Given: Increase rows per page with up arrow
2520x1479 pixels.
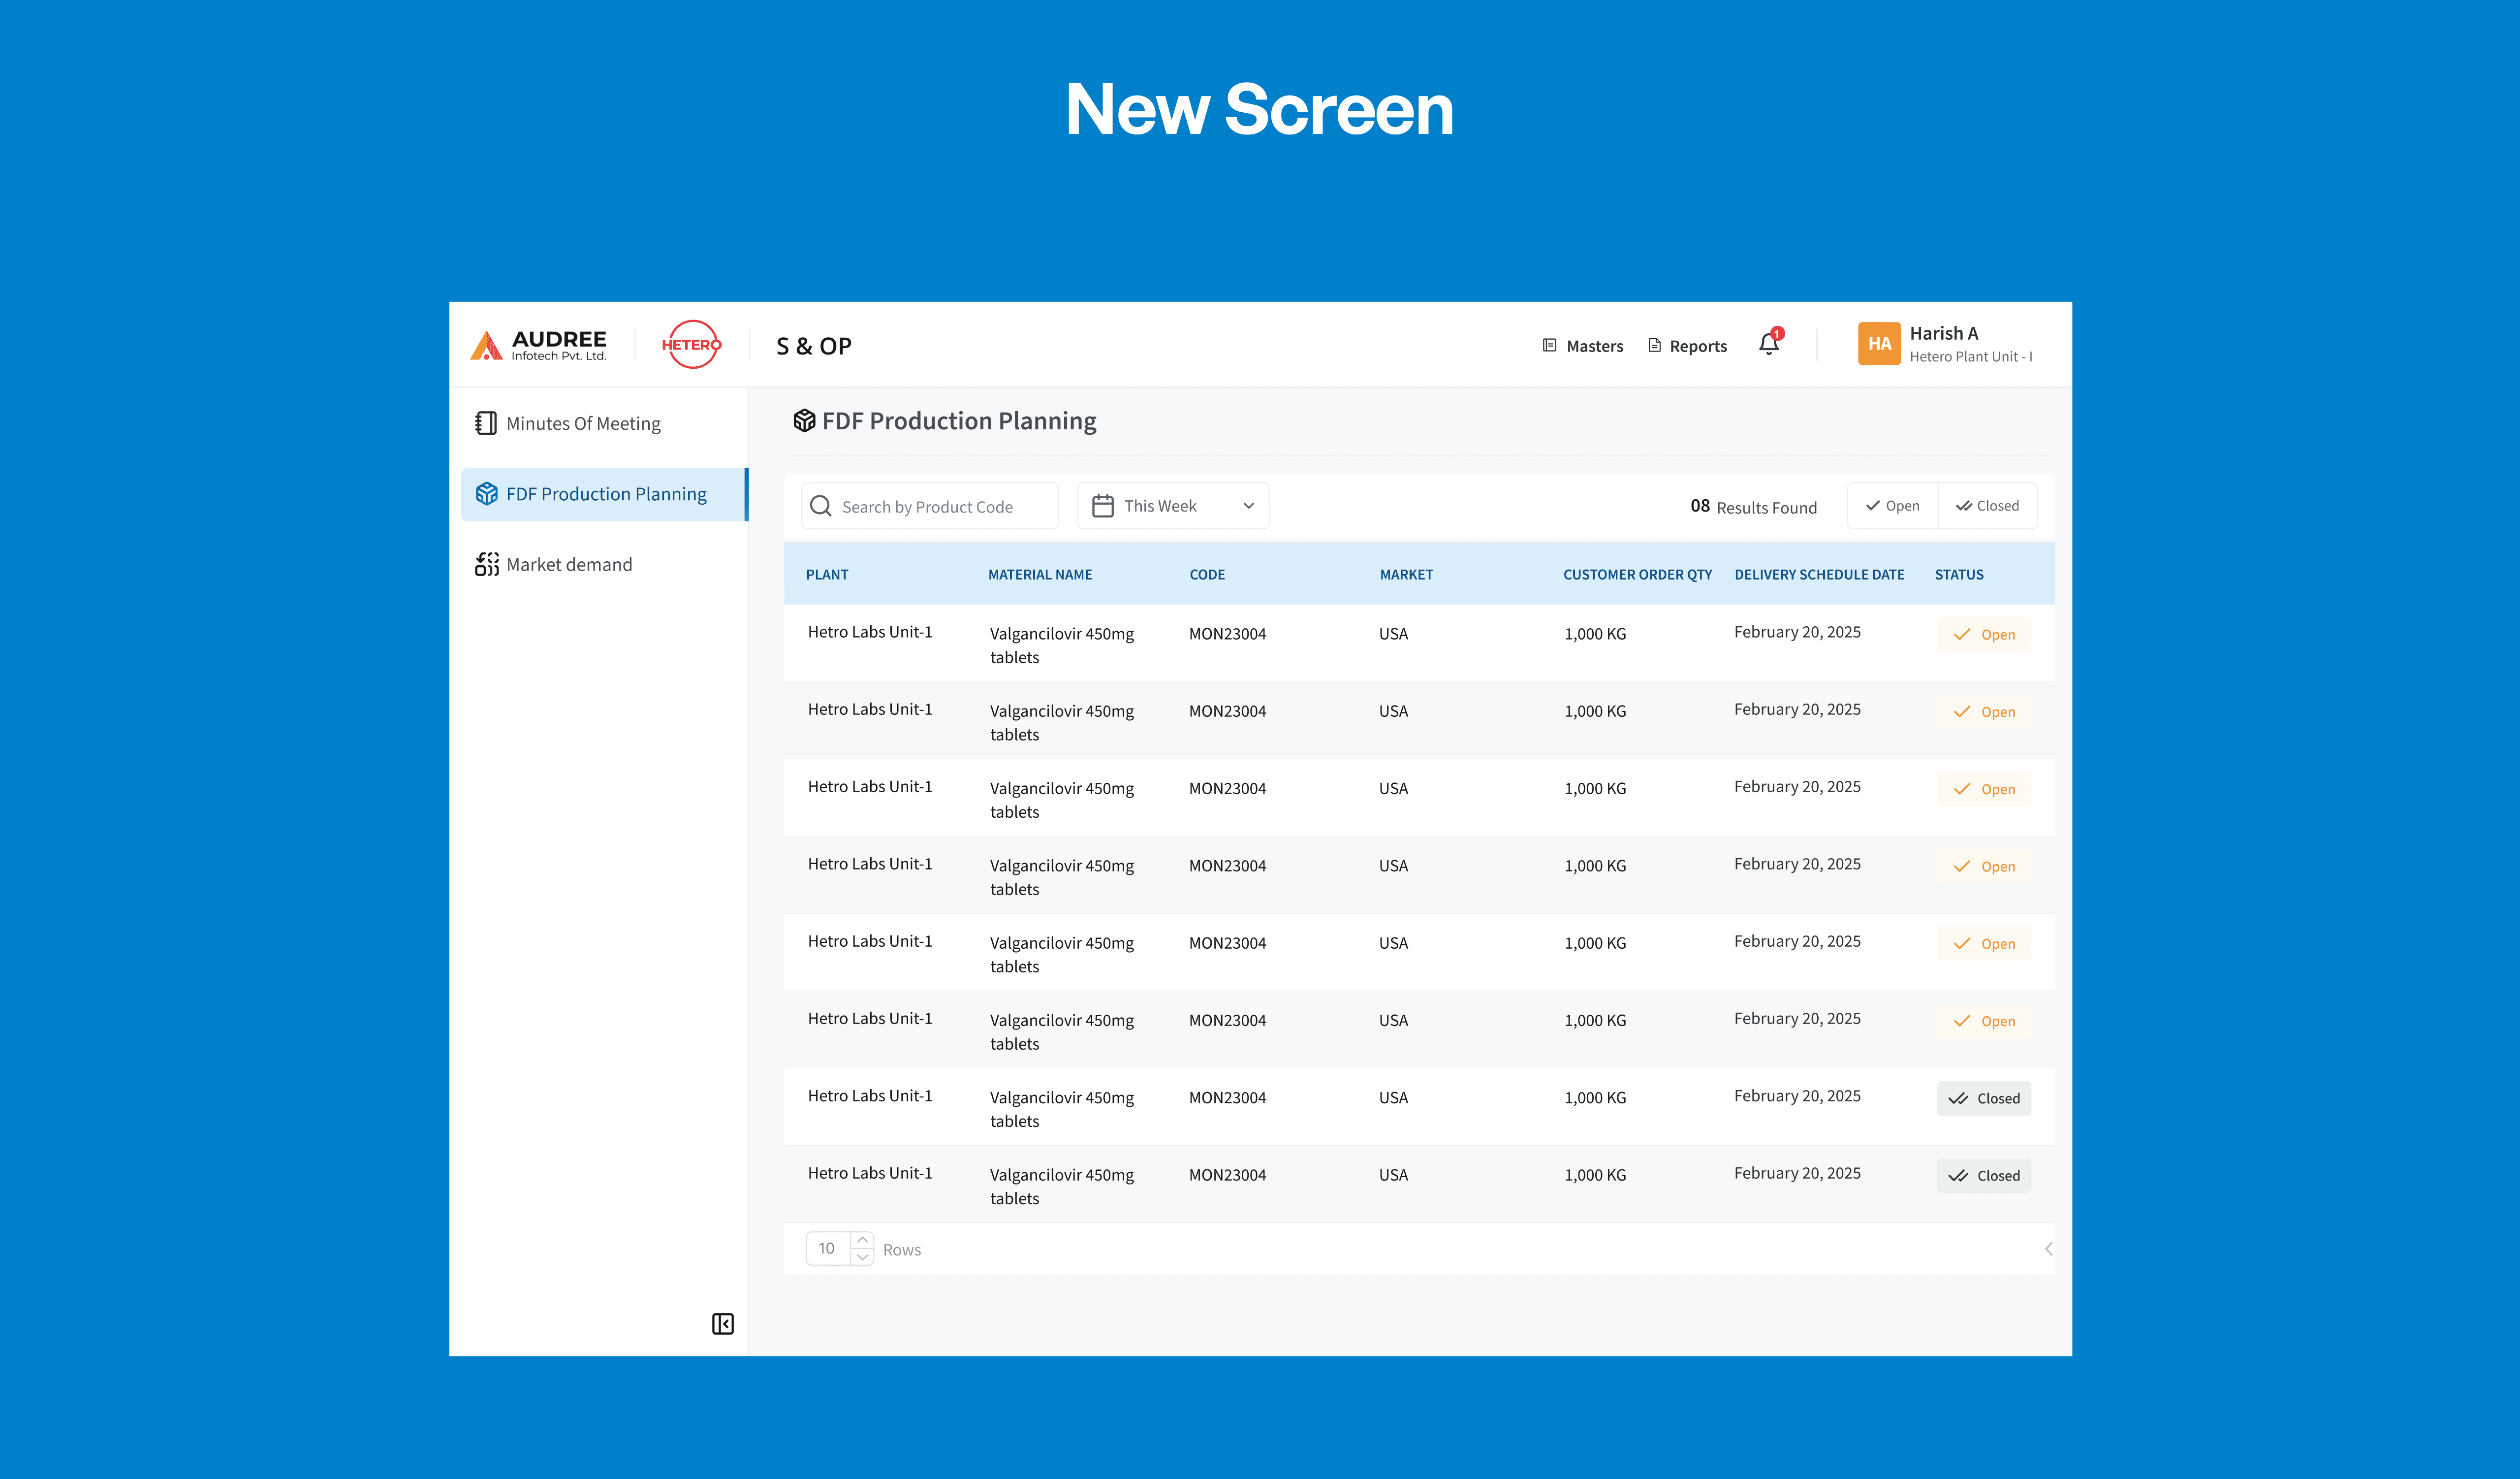Looking at the screenshot, I should pyautogui.click(x=862, y=1240).
